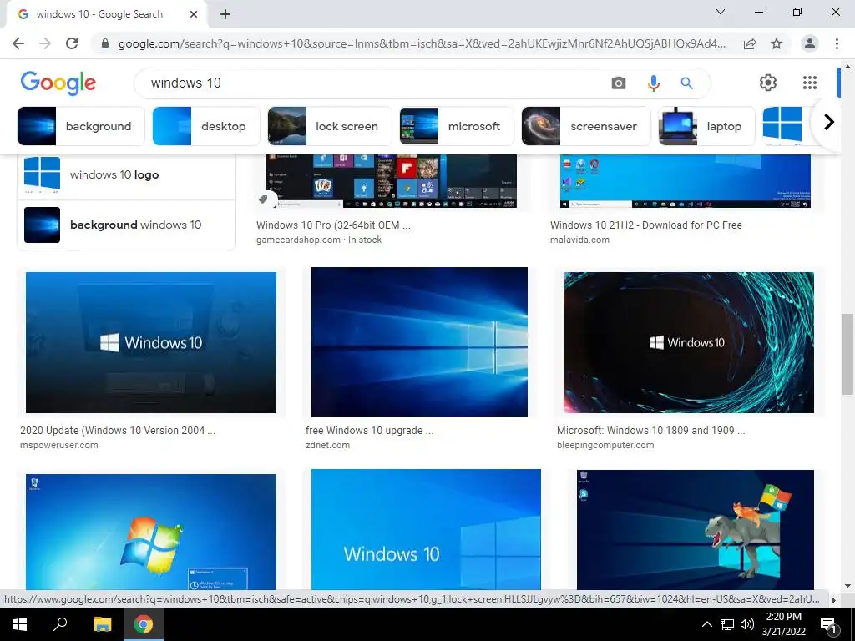Open related search background windows 10
This screenshot has height=641, width=855.
pos(127,225)
